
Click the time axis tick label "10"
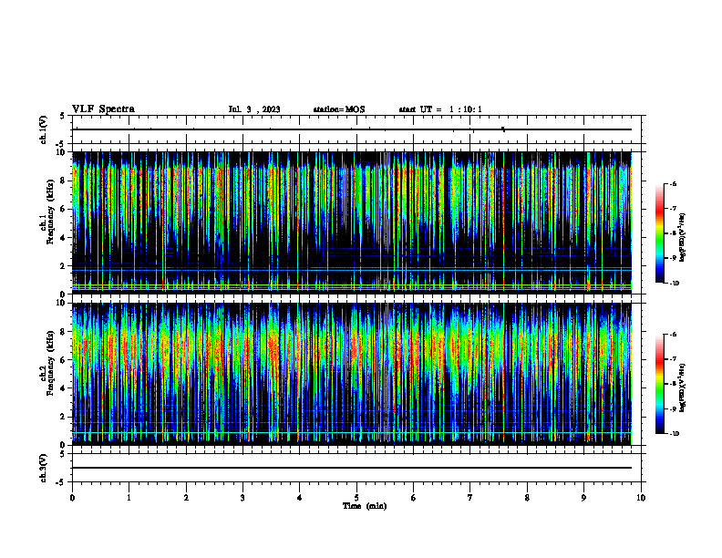click(641, 498)
